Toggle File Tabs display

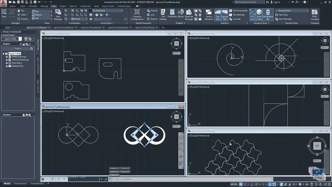[218, 15]
